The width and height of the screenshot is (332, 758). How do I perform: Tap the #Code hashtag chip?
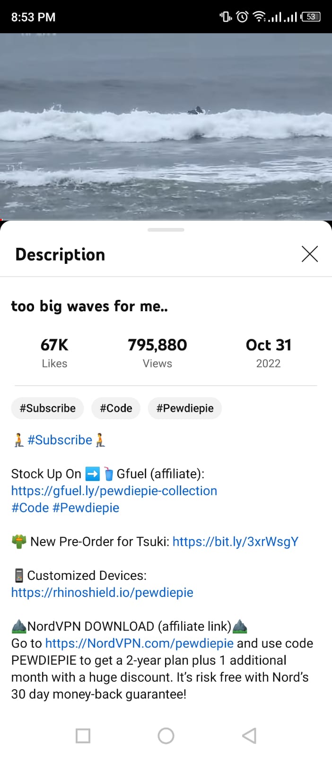tap(116, 408)
